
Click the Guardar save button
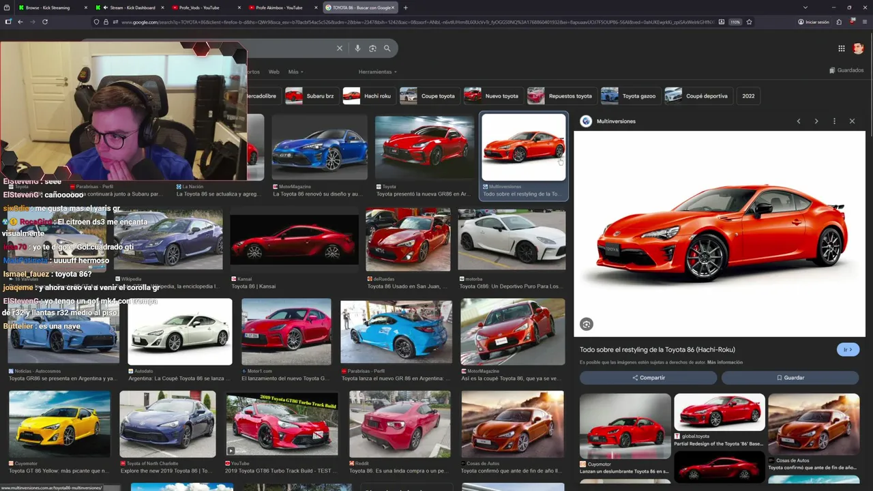[790, 378]
